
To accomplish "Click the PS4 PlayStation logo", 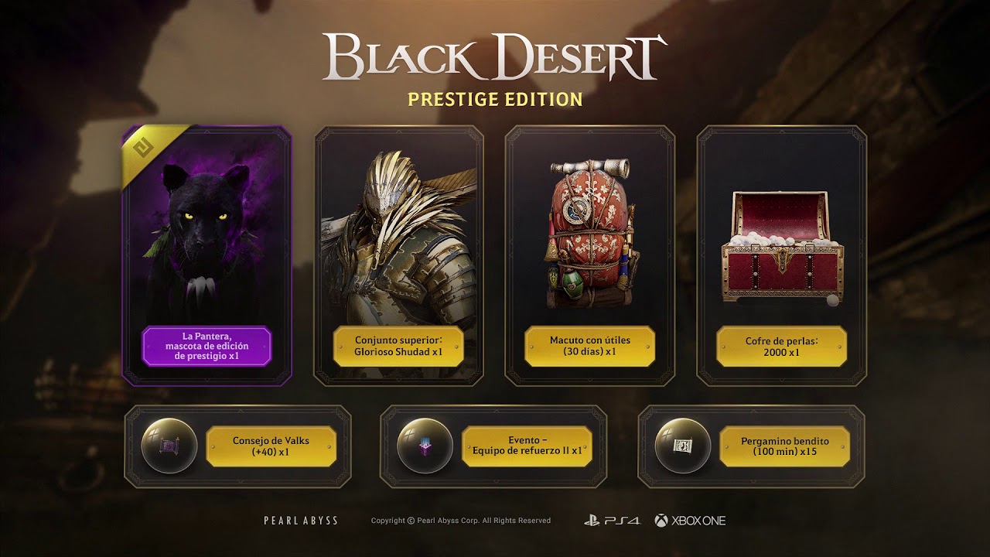I will pos(613,521).
